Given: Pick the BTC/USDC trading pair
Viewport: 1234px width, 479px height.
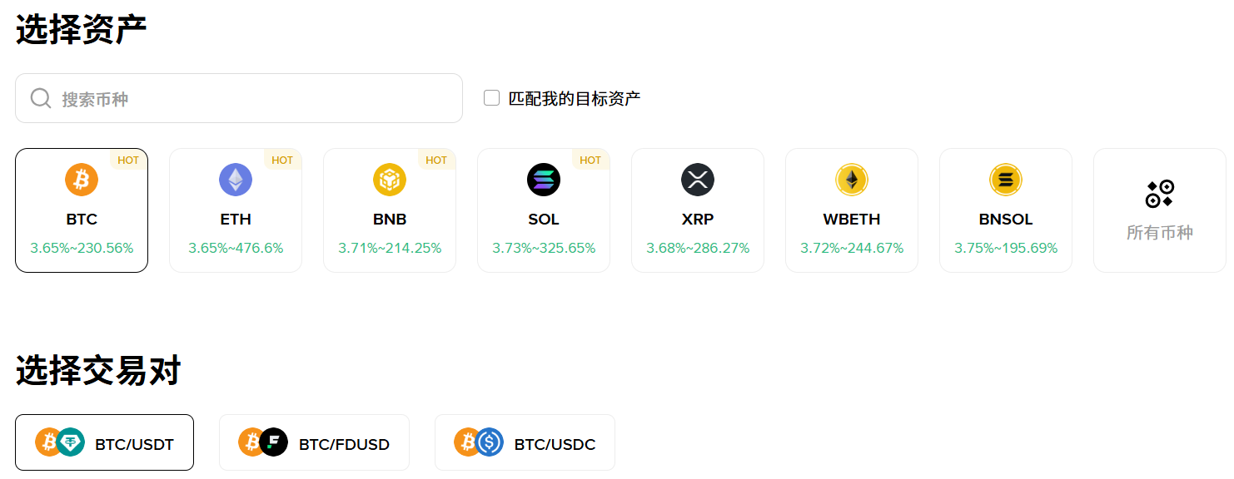Looking at the screenshot, I should 525,442.
